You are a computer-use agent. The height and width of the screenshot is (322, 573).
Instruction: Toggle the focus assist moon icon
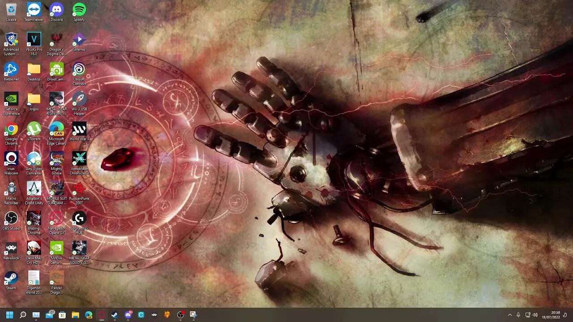point(565,315)
